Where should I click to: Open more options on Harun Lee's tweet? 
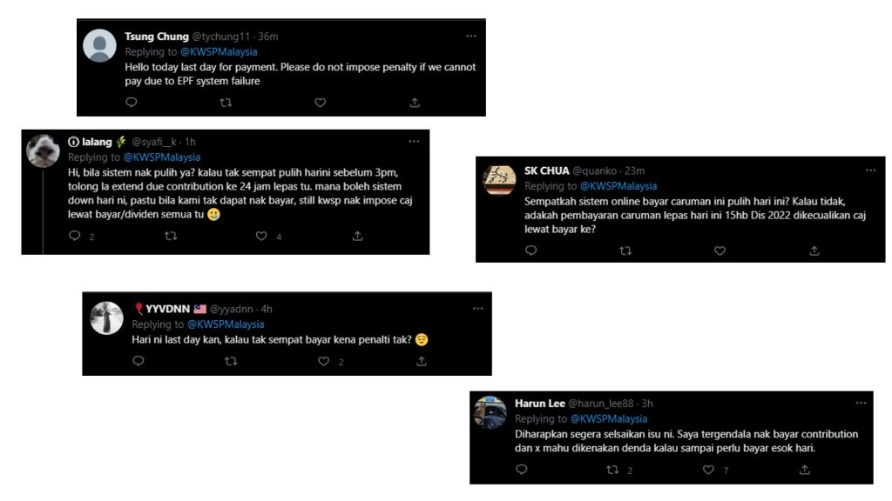pyautogui.click(x=862, y=404)
